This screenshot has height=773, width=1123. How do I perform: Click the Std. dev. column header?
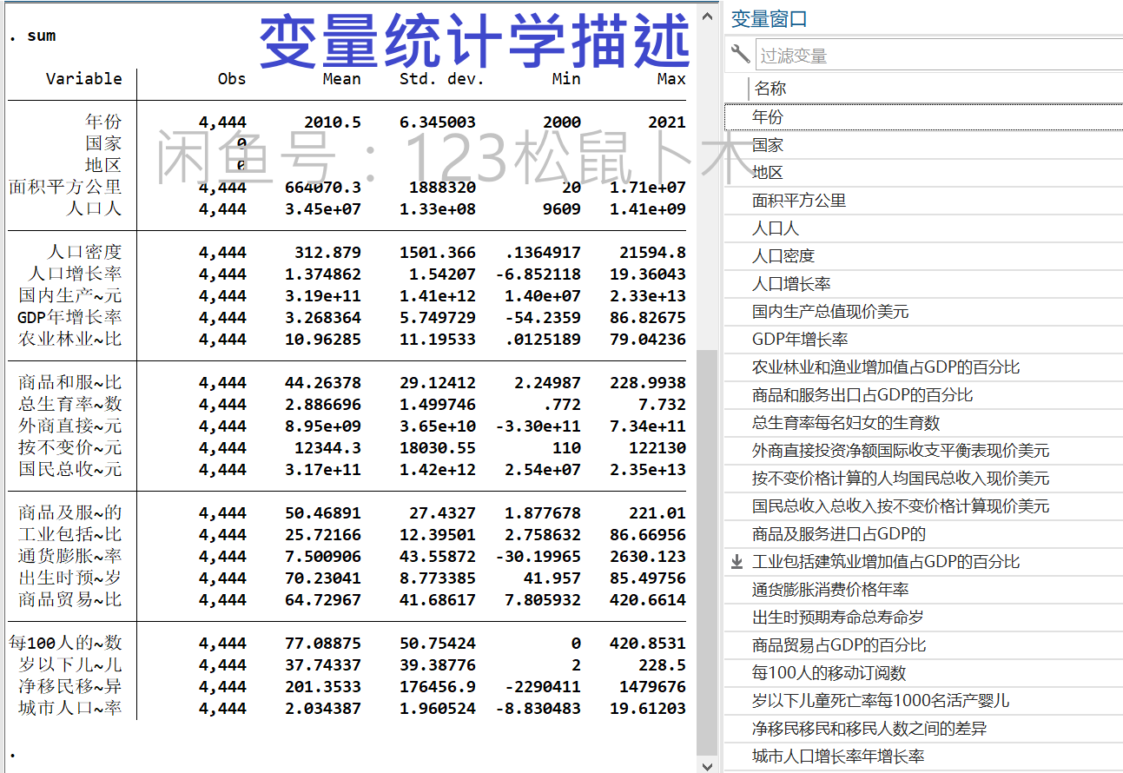442,78
